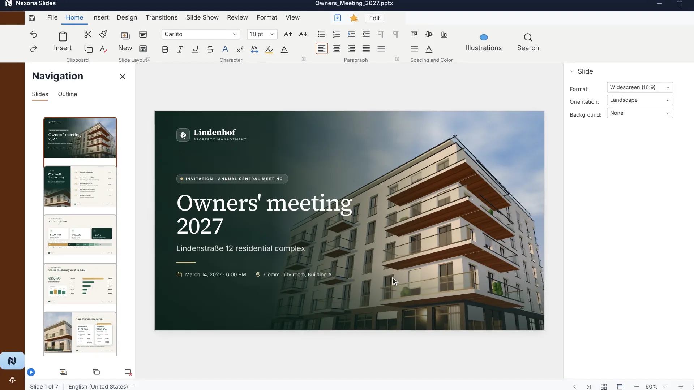Start slideshow with play button
This screenshot has height=390, width=694.
(x=31, y=372)
